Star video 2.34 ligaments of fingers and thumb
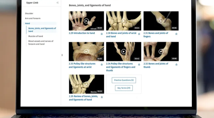Screen dimensions: 214x118 [x=139, y=64]
